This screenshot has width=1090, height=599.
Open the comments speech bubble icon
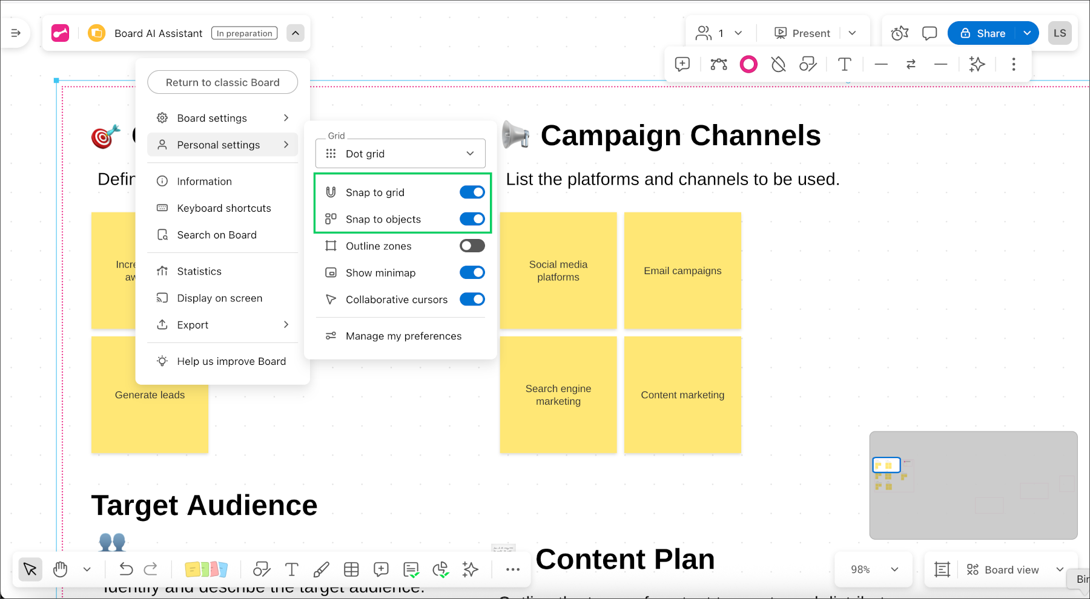[930, 33]
